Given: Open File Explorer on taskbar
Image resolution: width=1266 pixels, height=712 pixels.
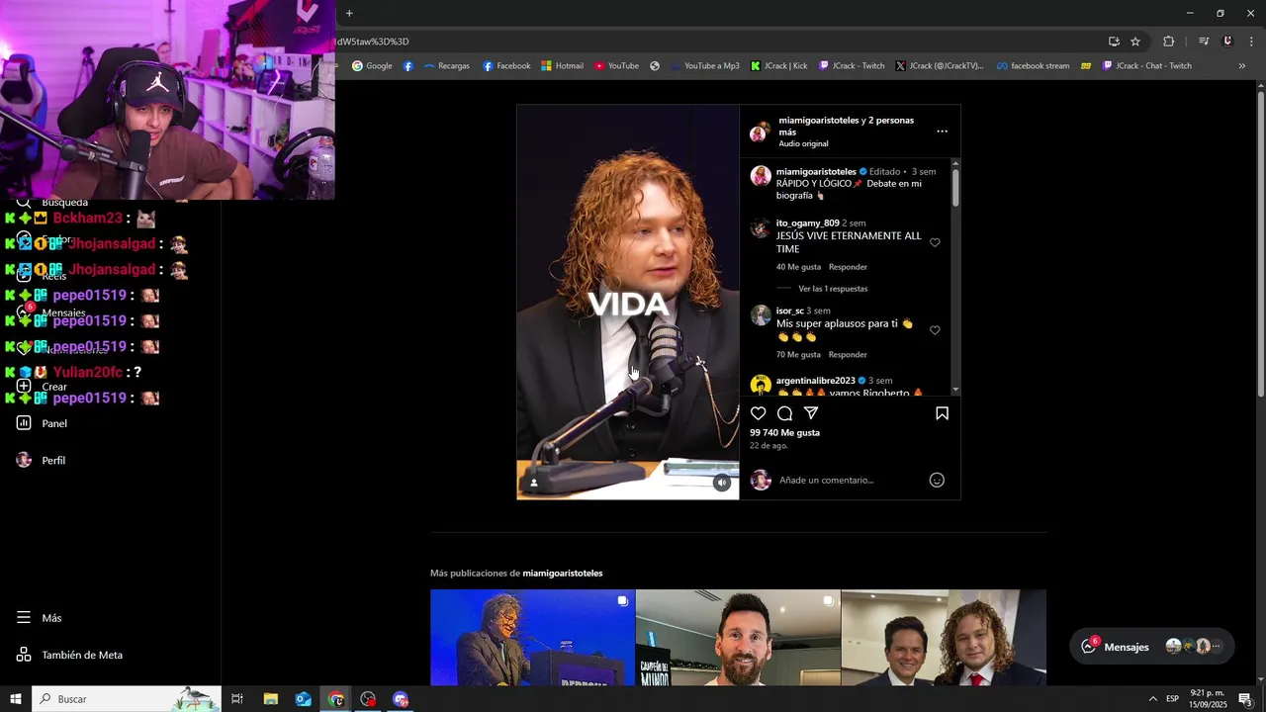Looking at the screenshot, I should coord(270,699).
